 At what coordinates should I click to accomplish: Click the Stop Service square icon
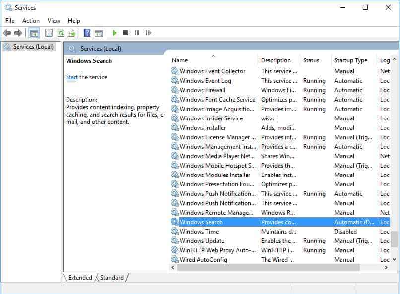[x=126, y=33]
